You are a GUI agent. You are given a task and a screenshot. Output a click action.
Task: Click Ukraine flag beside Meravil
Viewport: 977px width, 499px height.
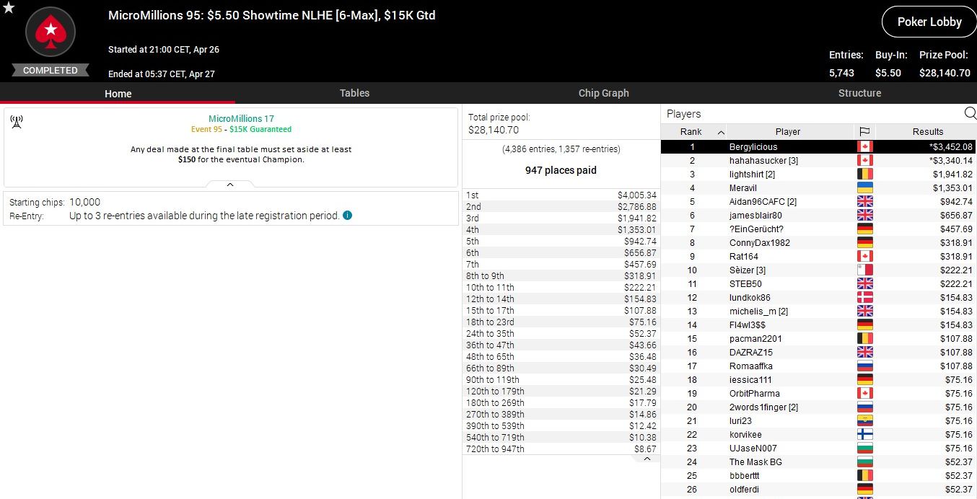coord(864,188)
